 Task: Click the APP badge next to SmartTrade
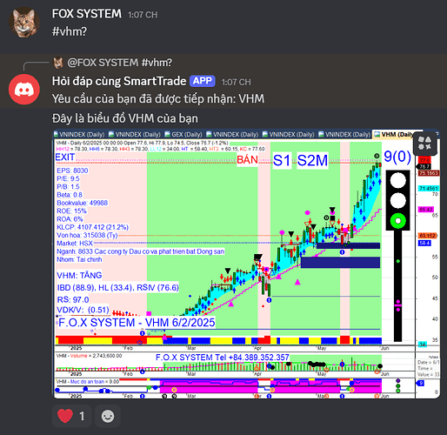coord(203,81)
